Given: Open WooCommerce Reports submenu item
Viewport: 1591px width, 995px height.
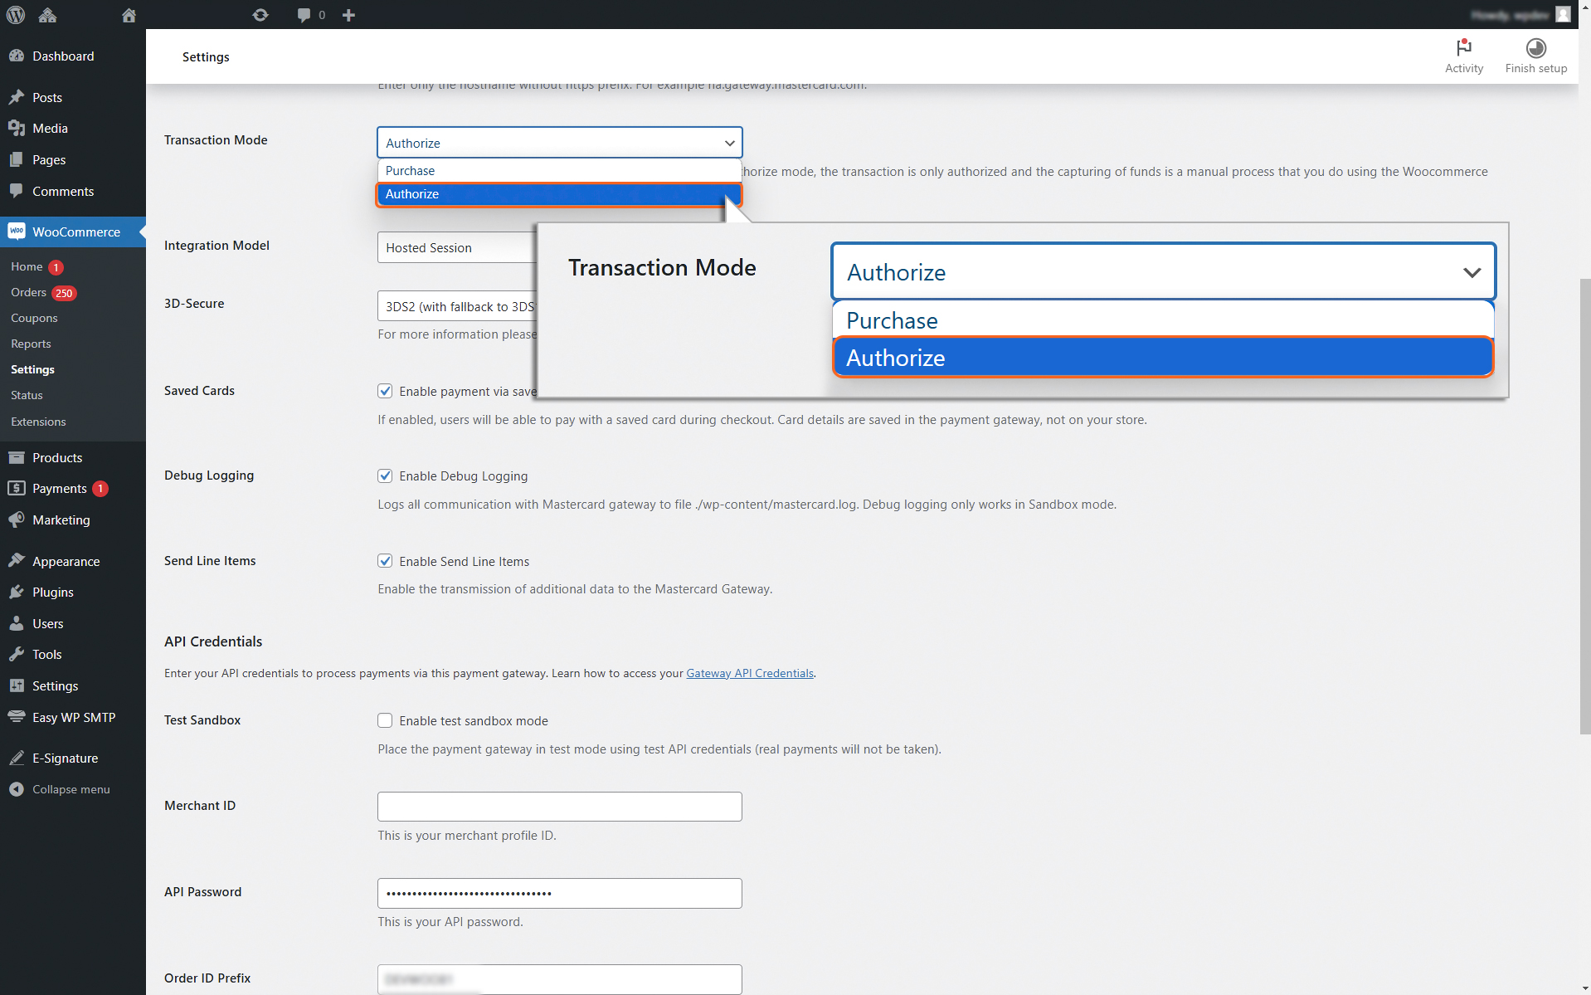Looking at the screenshot, I should coord(31,344).
